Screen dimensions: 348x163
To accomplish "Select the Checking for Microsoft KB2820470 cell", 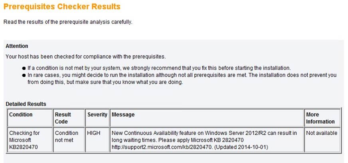I will tap(30, 140).
